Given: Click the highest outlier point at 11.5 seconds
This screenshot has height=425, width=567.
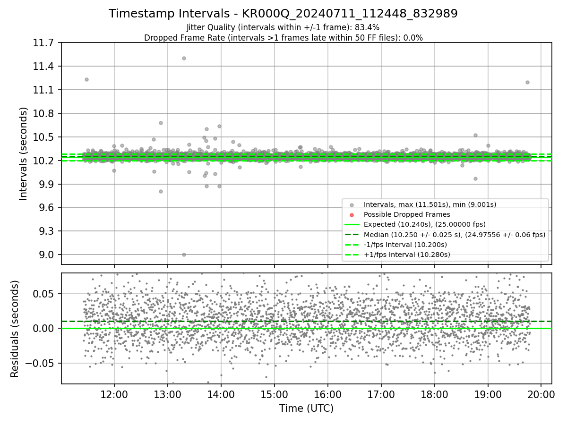Looking at the screenshot, I should [184, 58].
